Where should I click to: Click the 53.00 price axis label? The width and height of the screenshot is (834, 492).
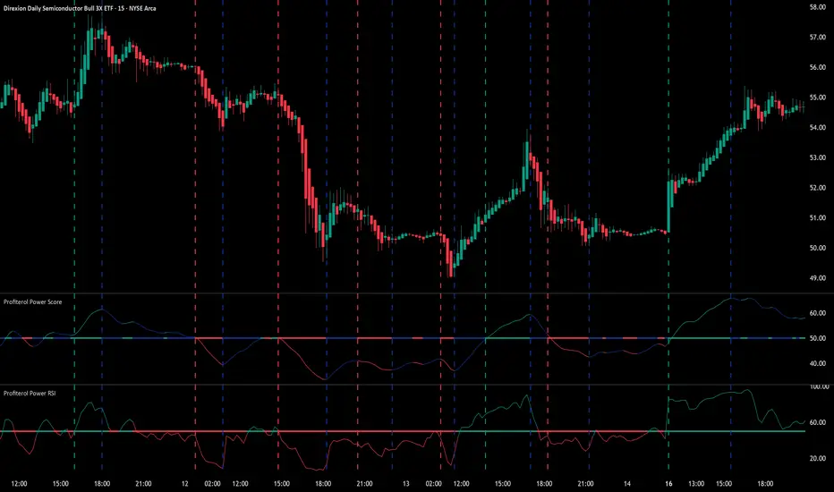click(x=817, y=158)
